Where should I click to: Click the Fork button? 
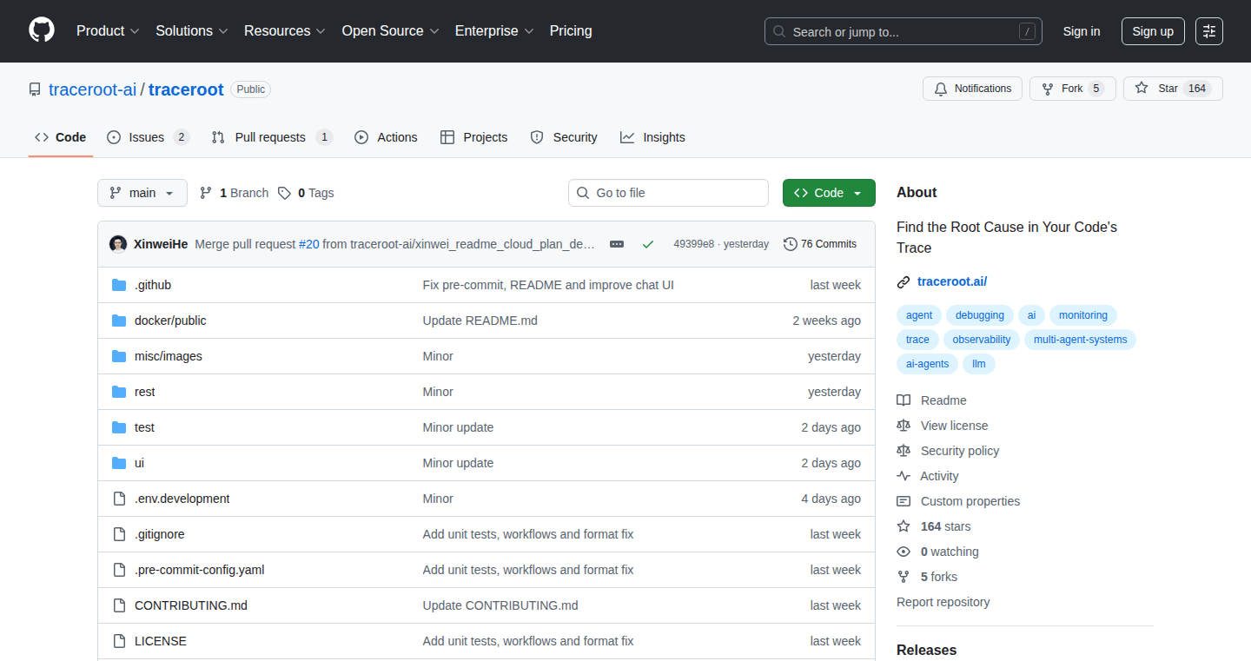(1072, 89)
